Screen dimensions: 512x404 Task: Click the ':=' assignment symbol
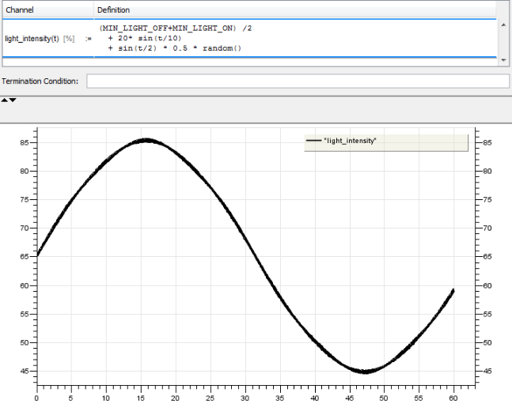88,39
